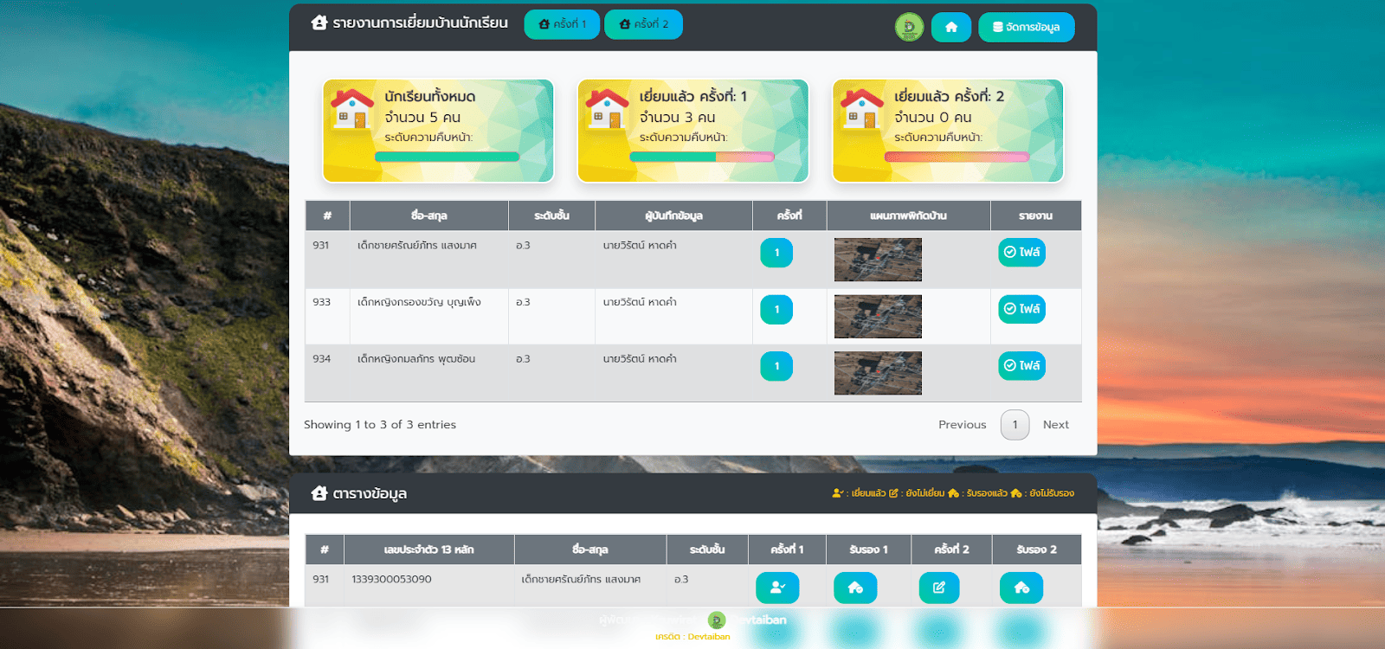Click visit number 1 badge for row 933

click(776, 309)
